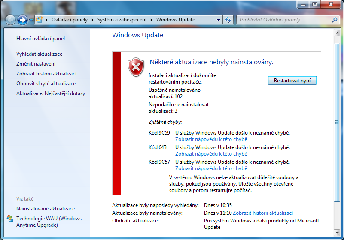Viewport: 344px width, 240px height.
Task: Open help link for error Kód 9C59
Action: pos(211,139)
